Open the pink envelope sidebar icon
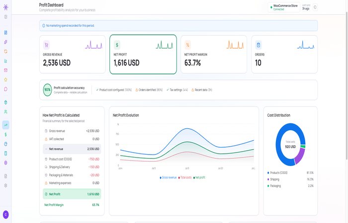Screen dimensions: 348x223 click(x=6, y=70)
